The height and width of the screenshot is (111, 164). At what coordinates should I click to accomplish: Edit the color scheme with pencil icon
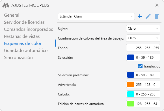point(148,16)
